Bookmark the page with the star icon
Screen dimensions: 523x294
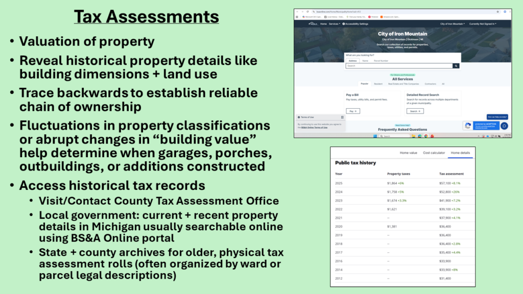tap(497, 12)
